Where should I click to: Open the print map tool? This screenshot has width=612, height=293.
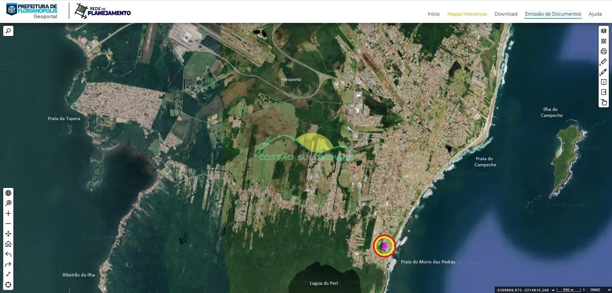coord(604,51)
